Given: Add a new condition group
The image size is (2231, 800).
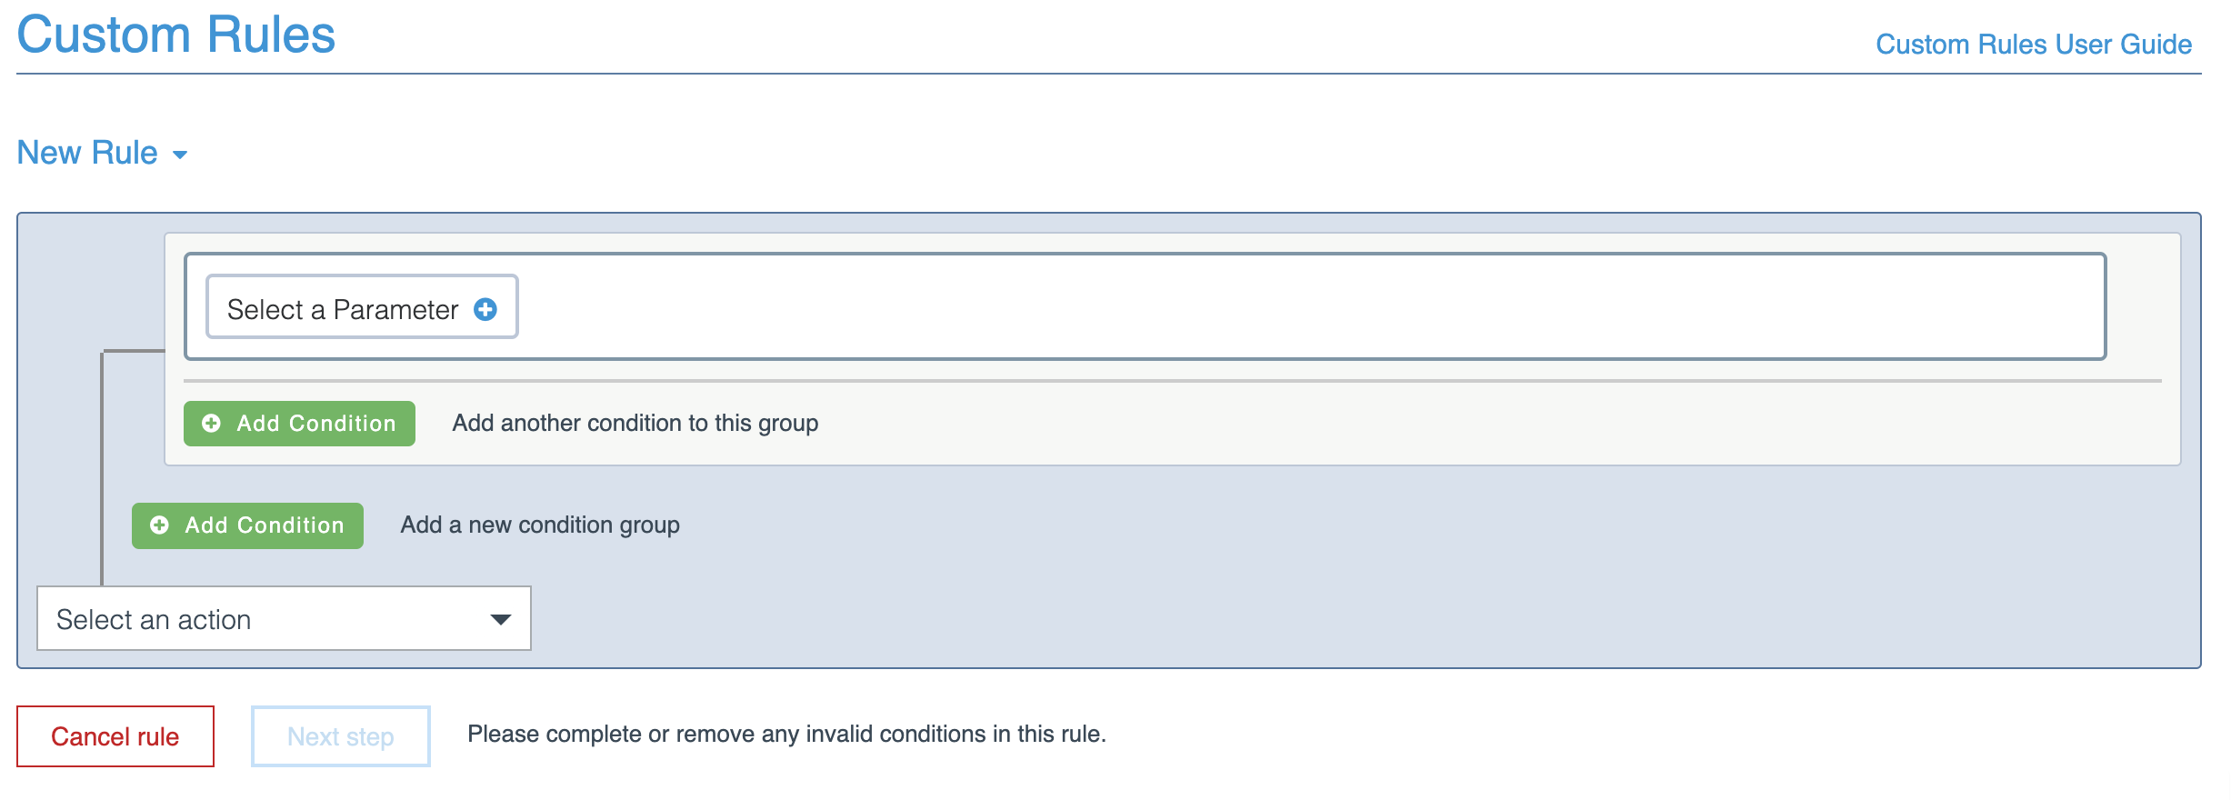Looking at the screenshot, I should pyautogui.click(x=247, y=525).
